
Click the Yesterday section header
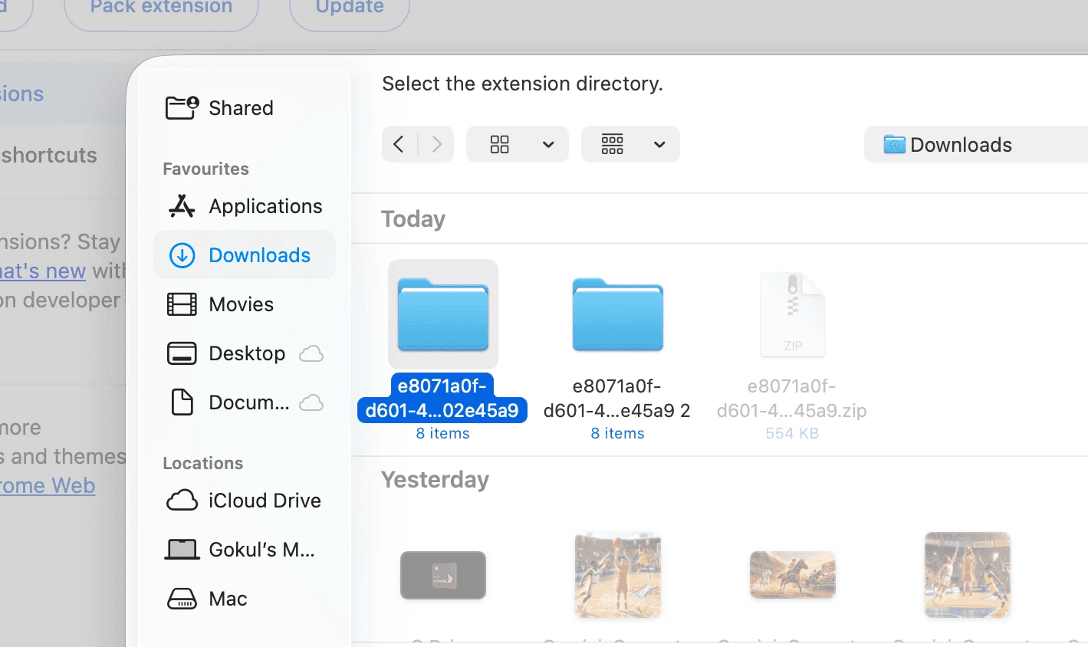(x=435, y=480)
